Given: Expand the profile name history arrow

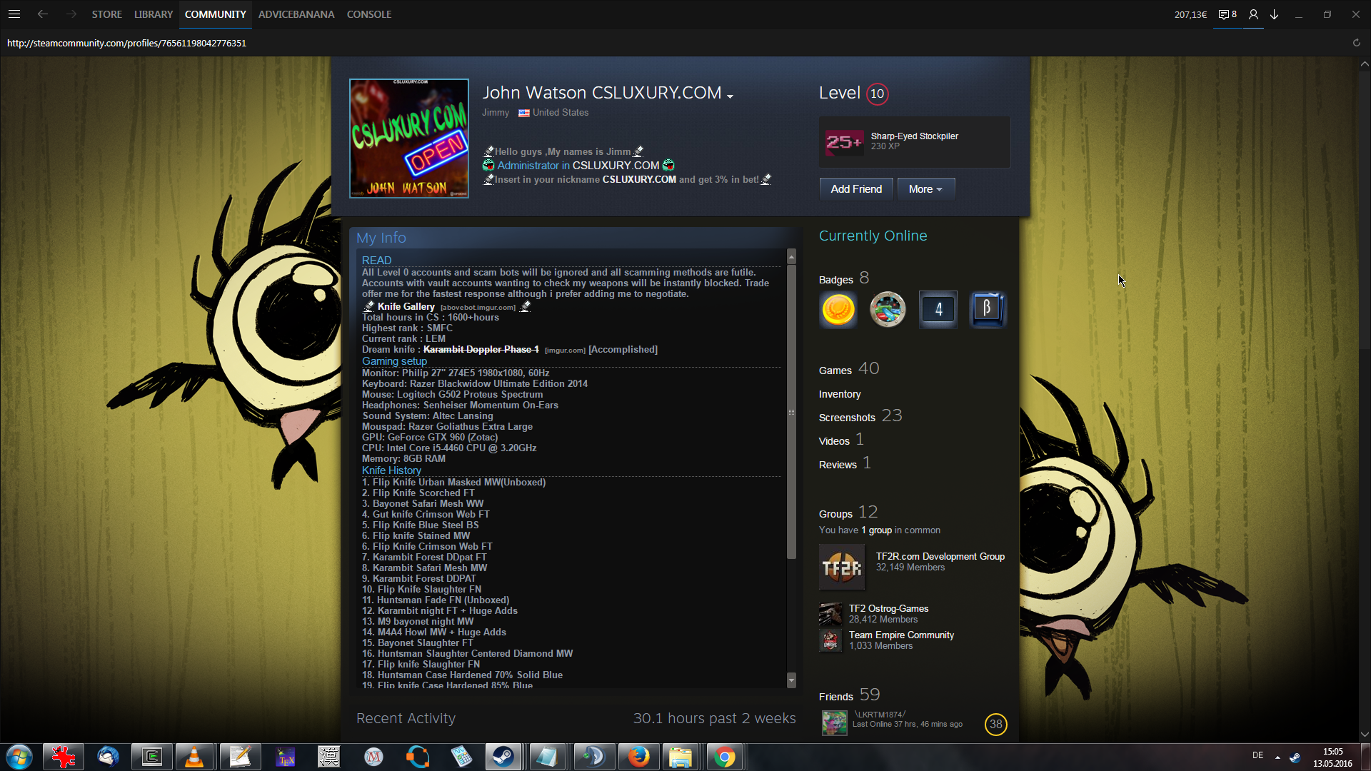Looking at the screenshot, I should point(730,96).
